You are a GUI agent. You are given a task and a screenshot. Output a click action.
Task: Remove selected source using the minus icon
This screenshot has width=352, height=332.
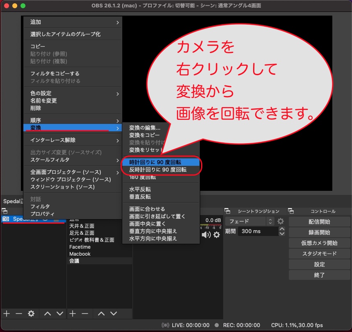(x=20, y=314)
